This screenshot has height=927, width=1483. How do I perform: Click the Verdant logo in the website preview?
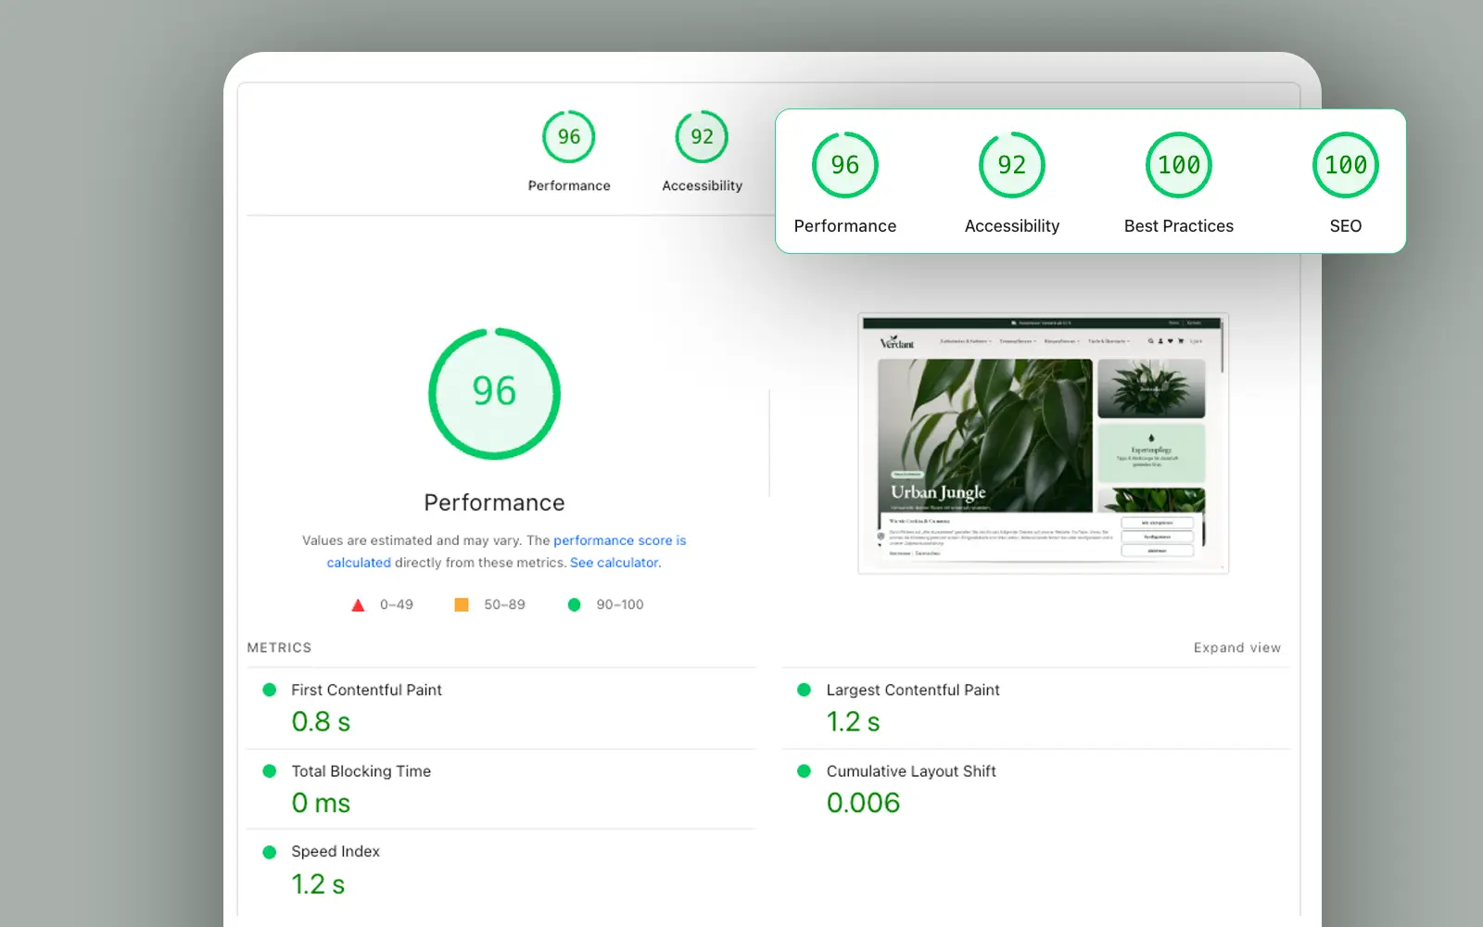point(896,342)
